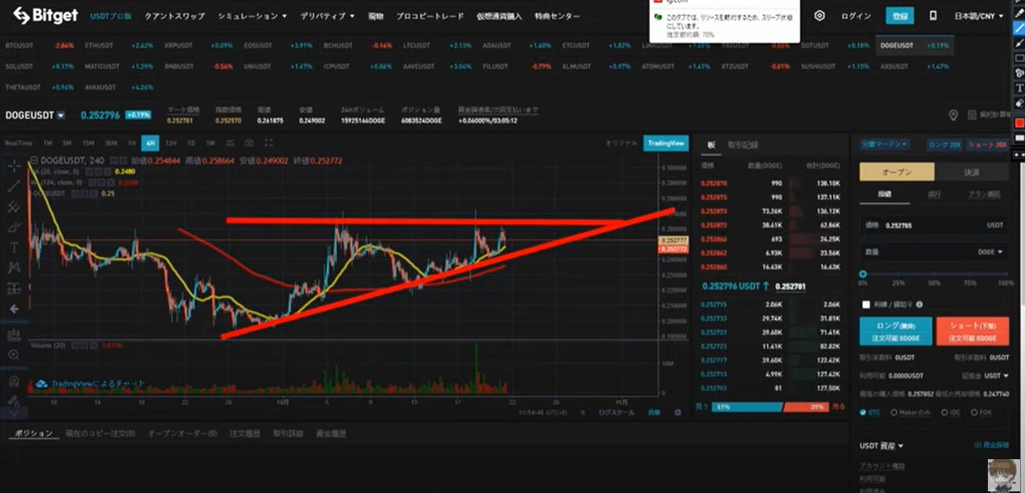Select the 15M timeframe

click(x=90, y=143)
